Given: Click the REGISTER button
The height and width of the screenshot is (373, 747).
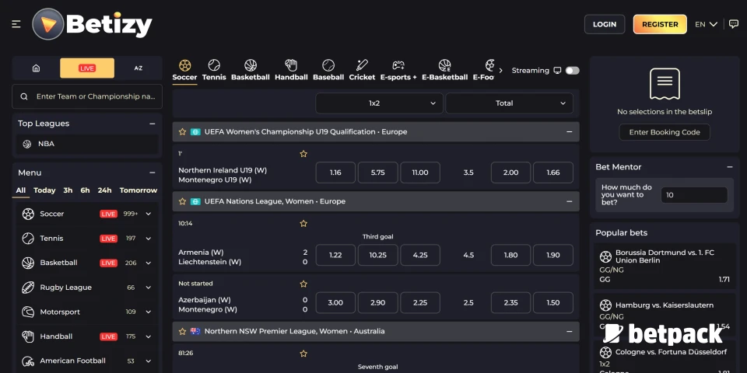Looking at the screenshot, I should [x=660, y=24].
